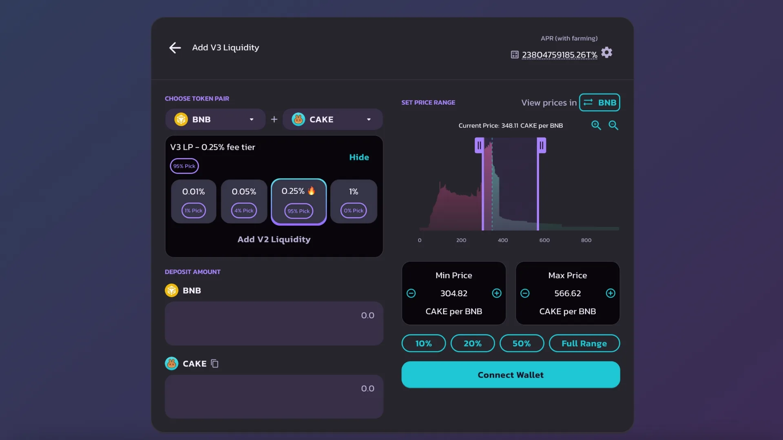The image size is (783, 440).
Task: Open the BNB token selector dropdown
Action: click(215, 119)
